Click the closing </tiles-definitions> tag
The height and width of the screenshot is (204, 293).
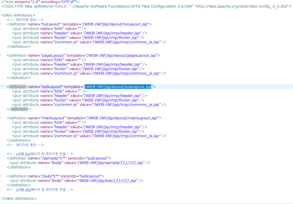click(19, 198)
